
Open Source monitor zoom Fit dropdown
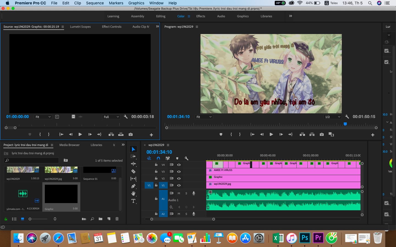pyautogui.click(x=43, y=117)
